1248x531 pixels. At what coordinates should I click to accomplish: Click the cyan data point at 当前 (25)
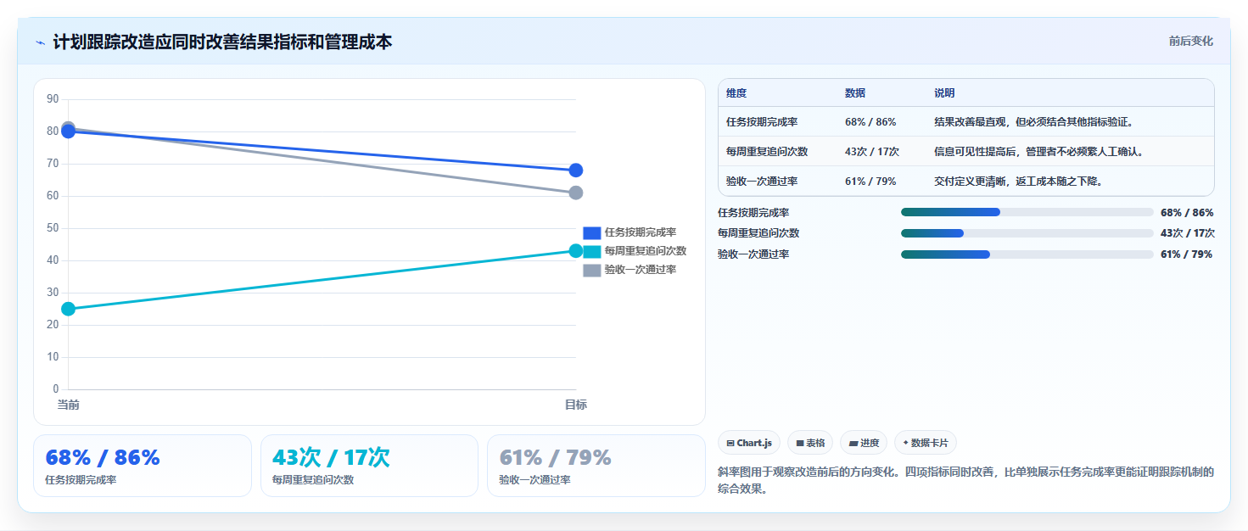68,309
